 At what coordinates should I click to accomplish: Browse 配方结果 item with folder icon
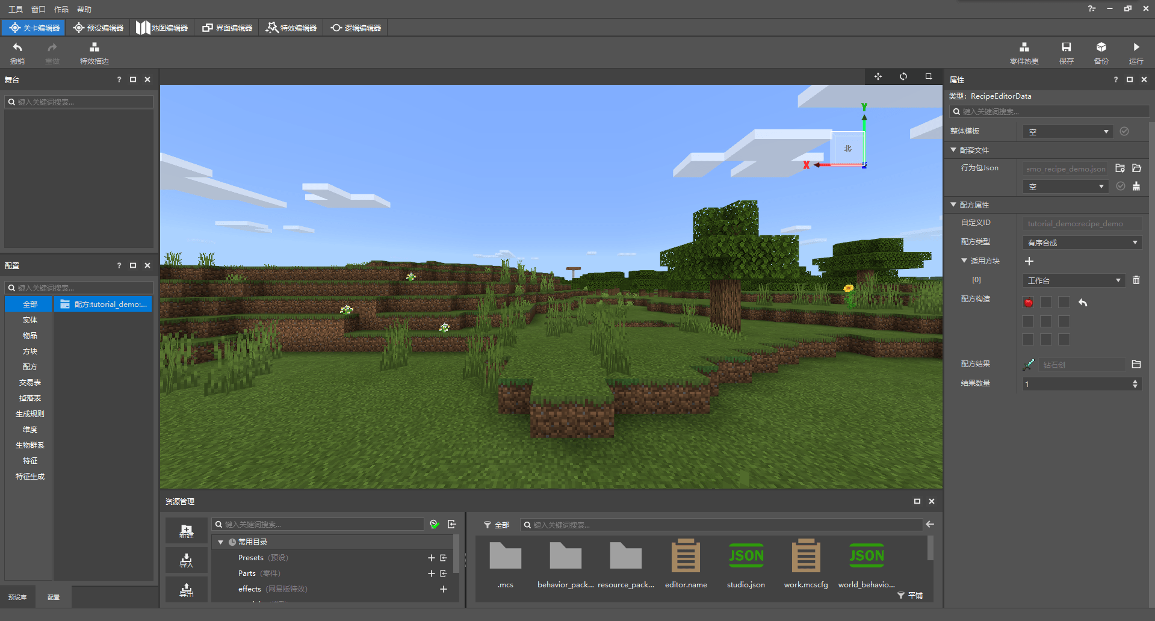[1136, 364]
